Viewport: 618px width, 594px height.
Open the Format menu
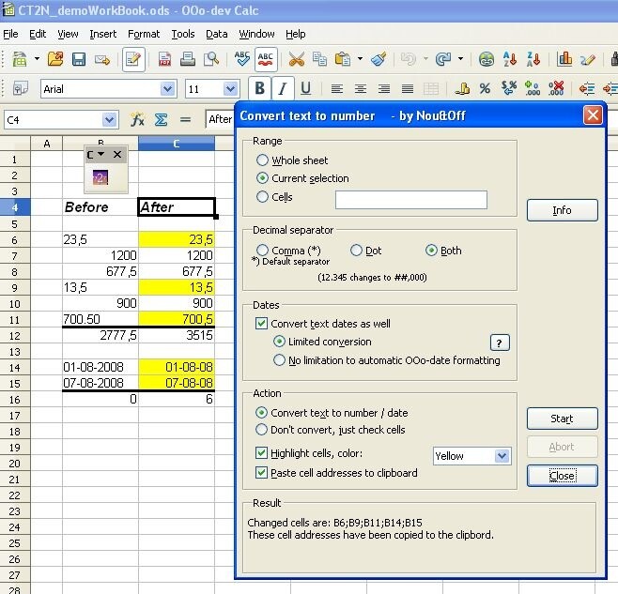coord(144,35)
